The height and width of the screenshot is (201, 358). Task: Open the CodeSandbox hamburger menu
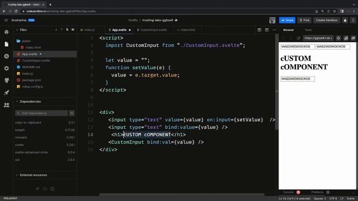6,20
